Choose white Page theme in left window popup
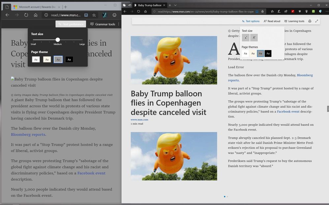 click(36, 59)
